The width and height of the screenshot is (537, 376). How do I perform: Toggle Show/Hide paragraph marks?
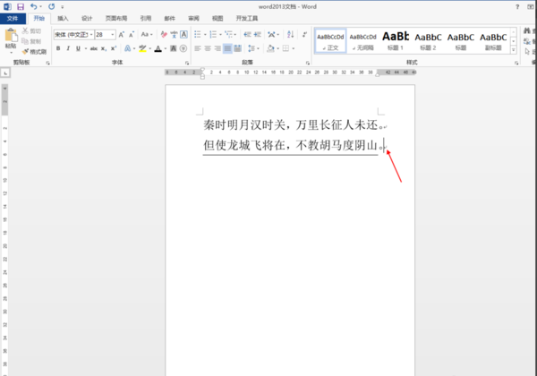304,35
